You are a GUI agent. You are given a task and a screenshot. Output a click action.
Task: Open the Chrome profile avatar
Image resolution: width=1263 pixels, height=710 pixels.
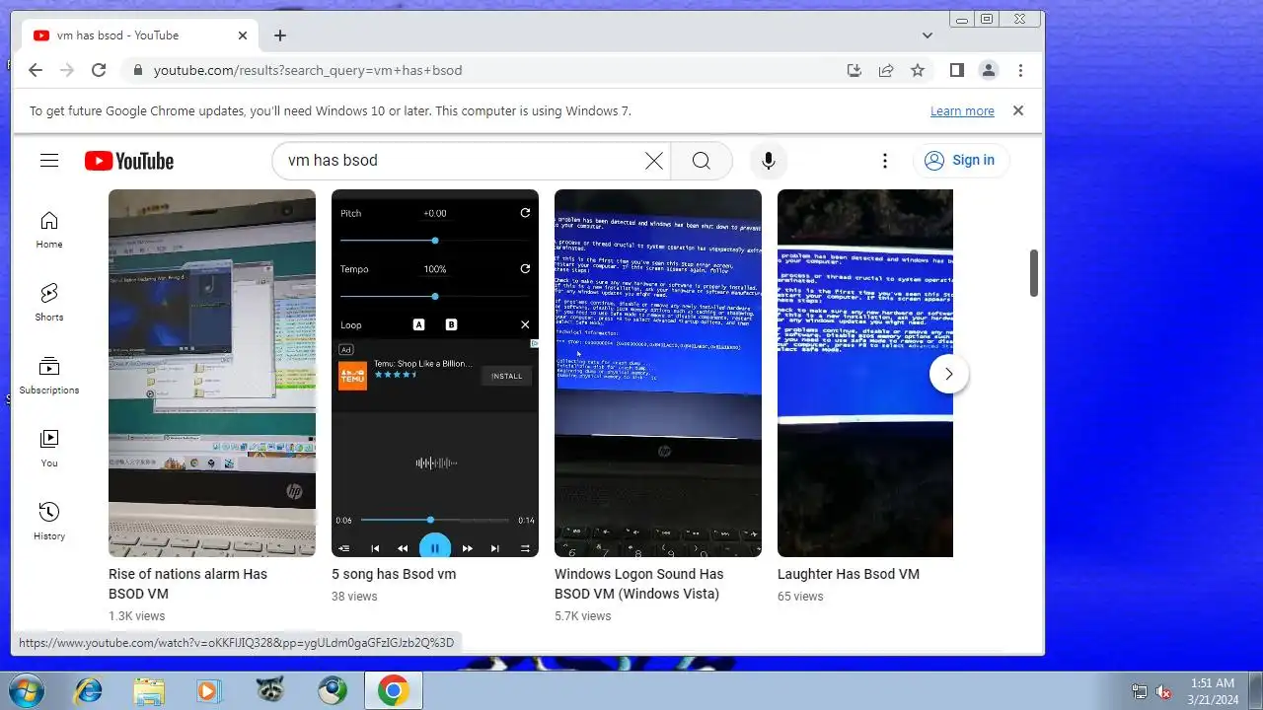click(x=988, y=70)
